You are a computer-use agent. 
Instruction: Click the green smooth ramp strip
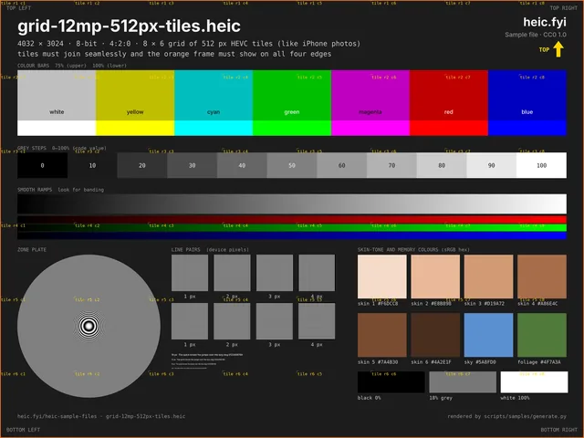click(x=292, y=227)
